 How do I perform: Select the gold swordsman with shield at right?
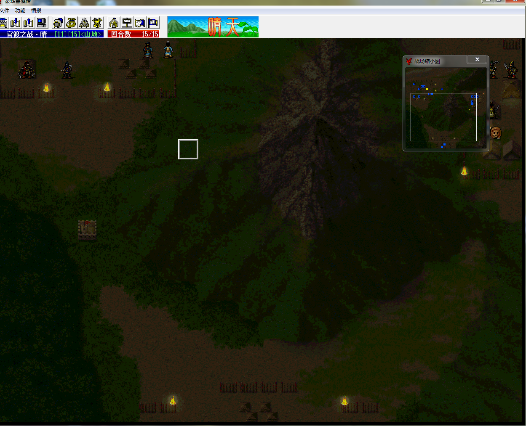[510, 69]
